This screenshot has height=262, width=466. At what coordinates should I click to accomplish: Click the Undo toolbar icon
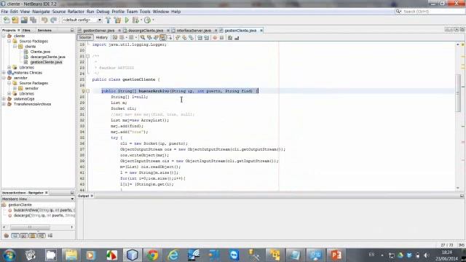pyautogui.click(x=44, y=20)
